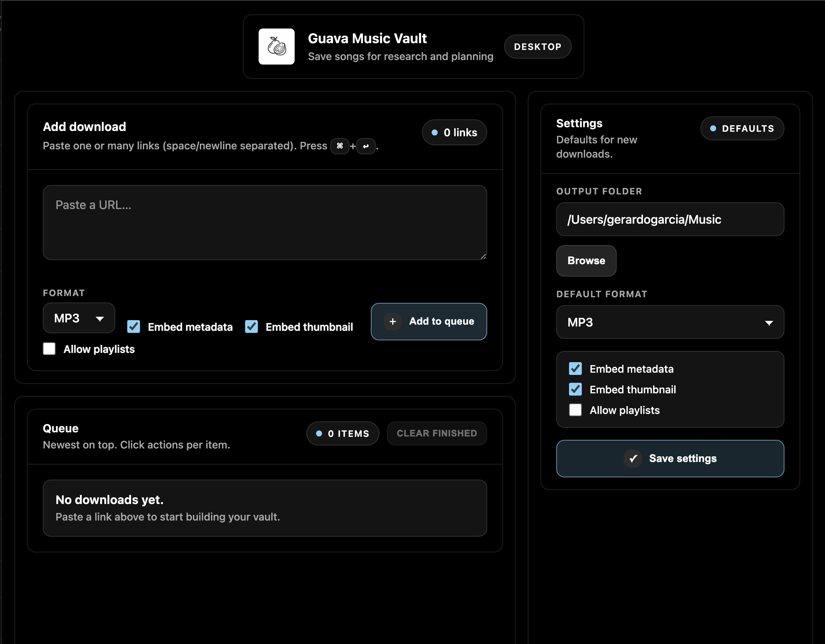Expand the MP3 format selector chevron
This screenshot has height=644, width=825.
point(100,318)
